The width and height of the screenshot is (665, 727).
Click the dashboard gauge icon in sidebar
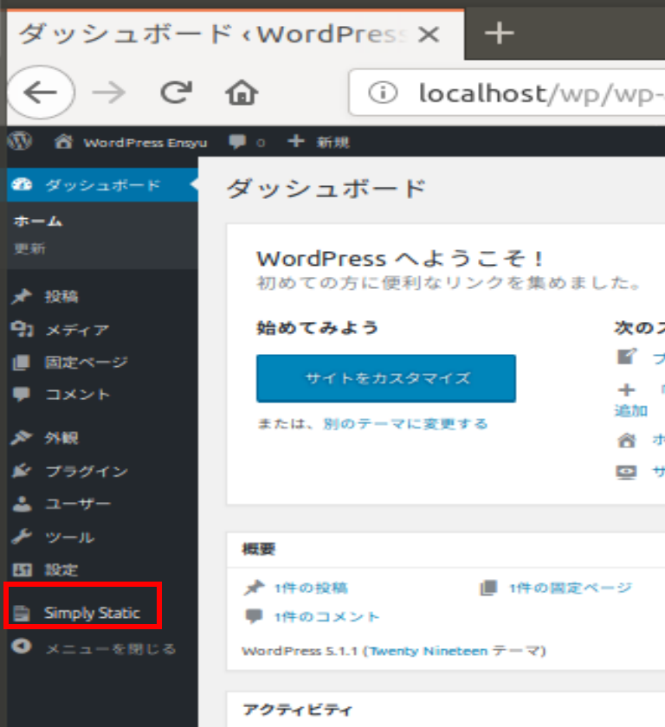22,184
